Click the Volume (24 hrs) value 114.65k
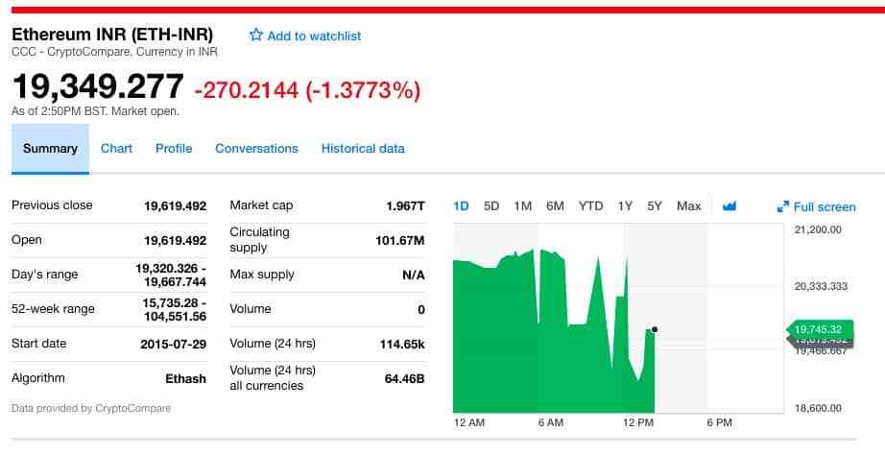Image resolution: width=885 pixels, height=456 pixels. pos(402,345)
